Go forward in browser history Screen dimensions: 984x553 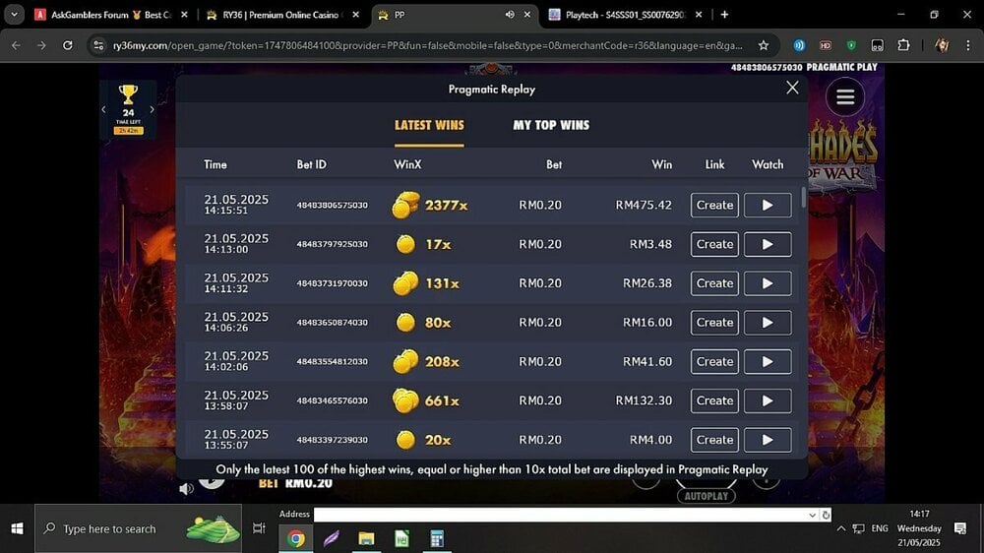tap(41, 45)
